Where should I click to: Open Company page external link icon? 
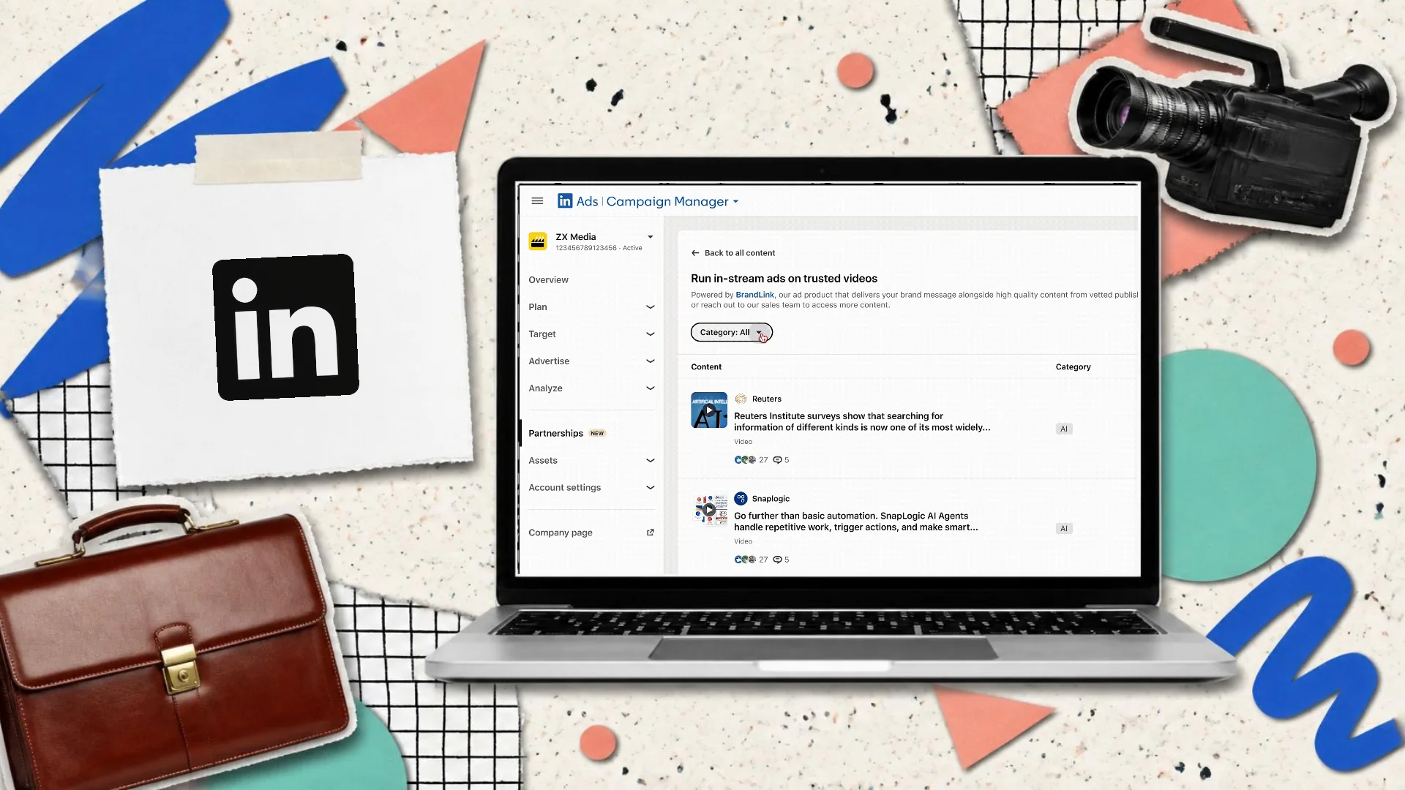coord(650,533)
